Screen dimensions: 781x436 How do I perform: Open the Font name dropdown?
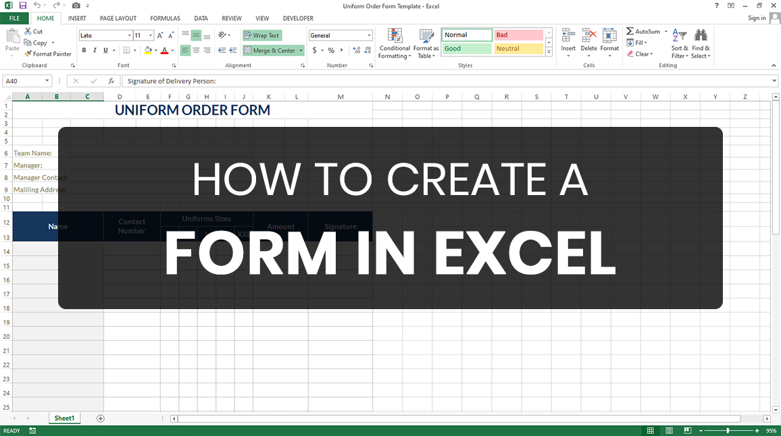[128, 34]
